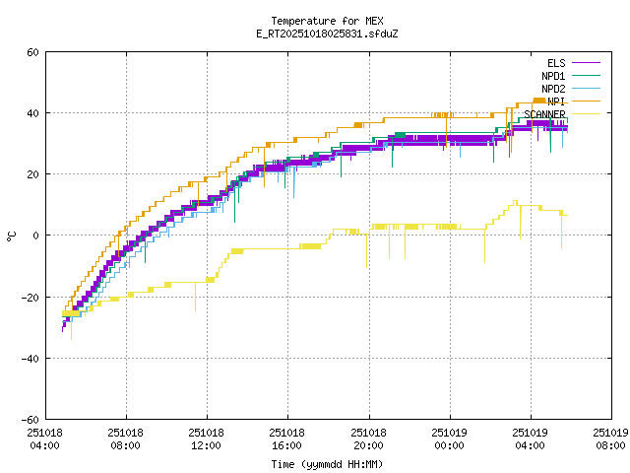This screenshot has height=473, width=630.
Task: Toggle the NPI series legend label
Action: [556, 101]
